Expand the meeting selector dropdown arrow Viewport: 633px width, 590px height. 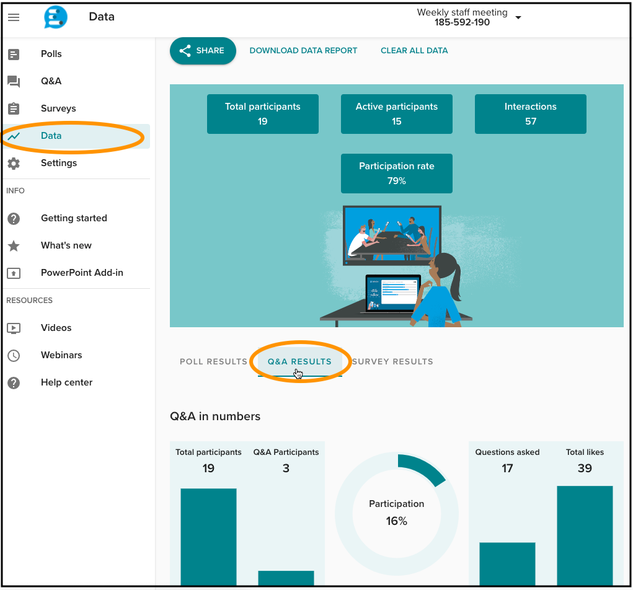tap(518, 17)
